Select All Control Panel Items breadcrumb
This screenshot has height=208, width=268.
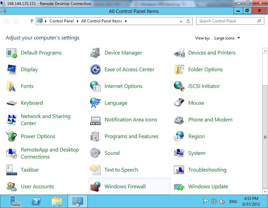coord(102,21)
